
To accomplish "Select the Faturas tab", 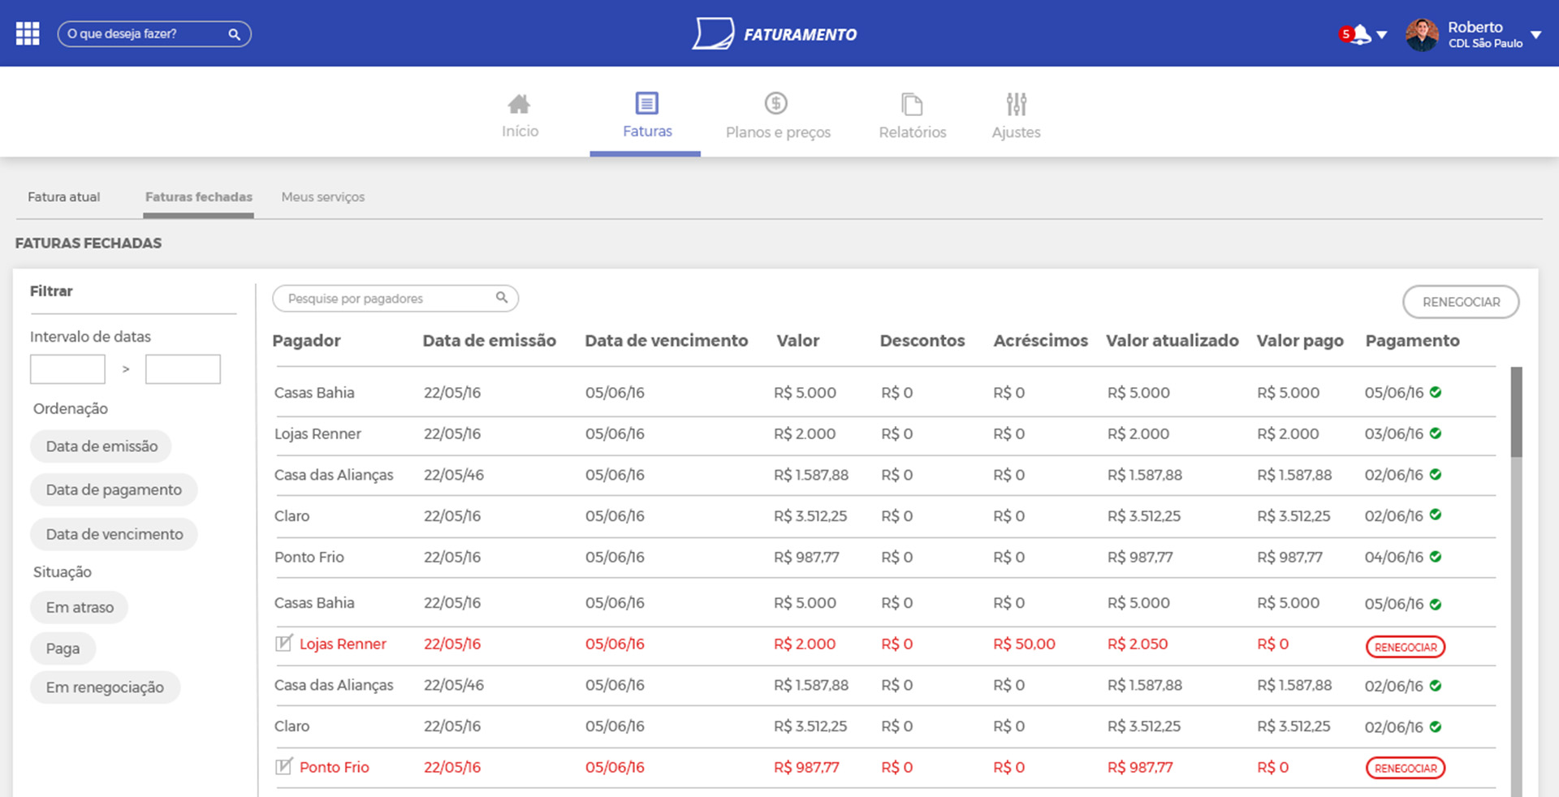I will [x=647, y=116].
